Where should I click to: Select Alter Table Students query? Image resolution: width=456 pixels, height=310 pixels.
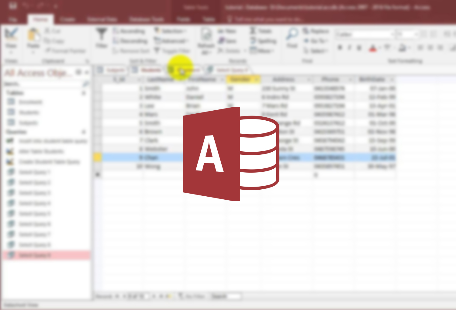pos(36,151)
